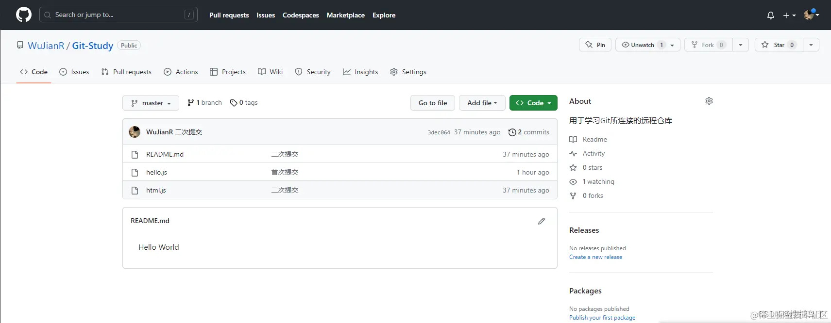
Task: Open commit hash 3dec064
Action: pyautogui.click(x=439, y=132)
